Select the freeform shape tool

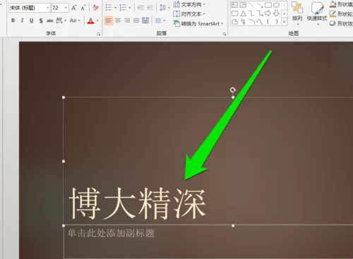click(234, 22)
